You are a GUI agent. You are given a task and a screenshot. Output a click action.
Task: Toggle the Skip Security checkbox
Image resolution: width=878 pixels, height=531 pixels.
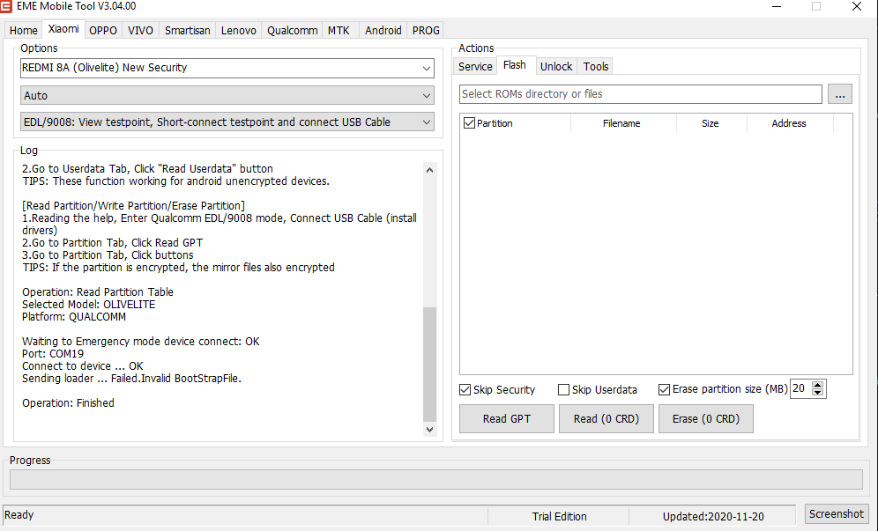pos(465,389)
